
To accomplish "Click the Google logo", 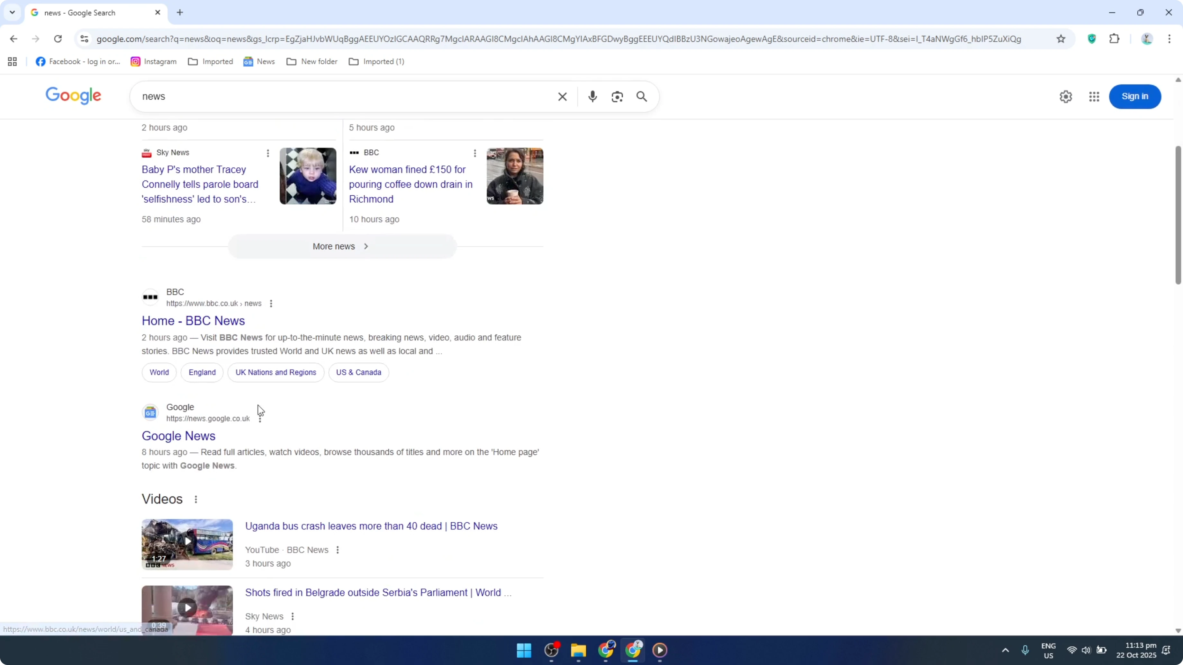I will pyautogui.click(x=74, y=96).
